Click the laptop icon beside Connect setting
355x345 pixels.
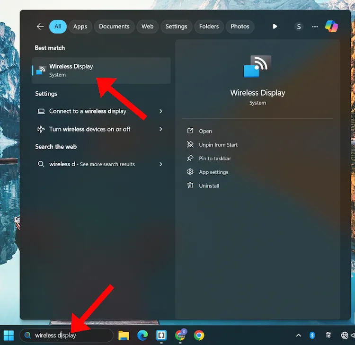pyautogui.click(x=41, y=111)
